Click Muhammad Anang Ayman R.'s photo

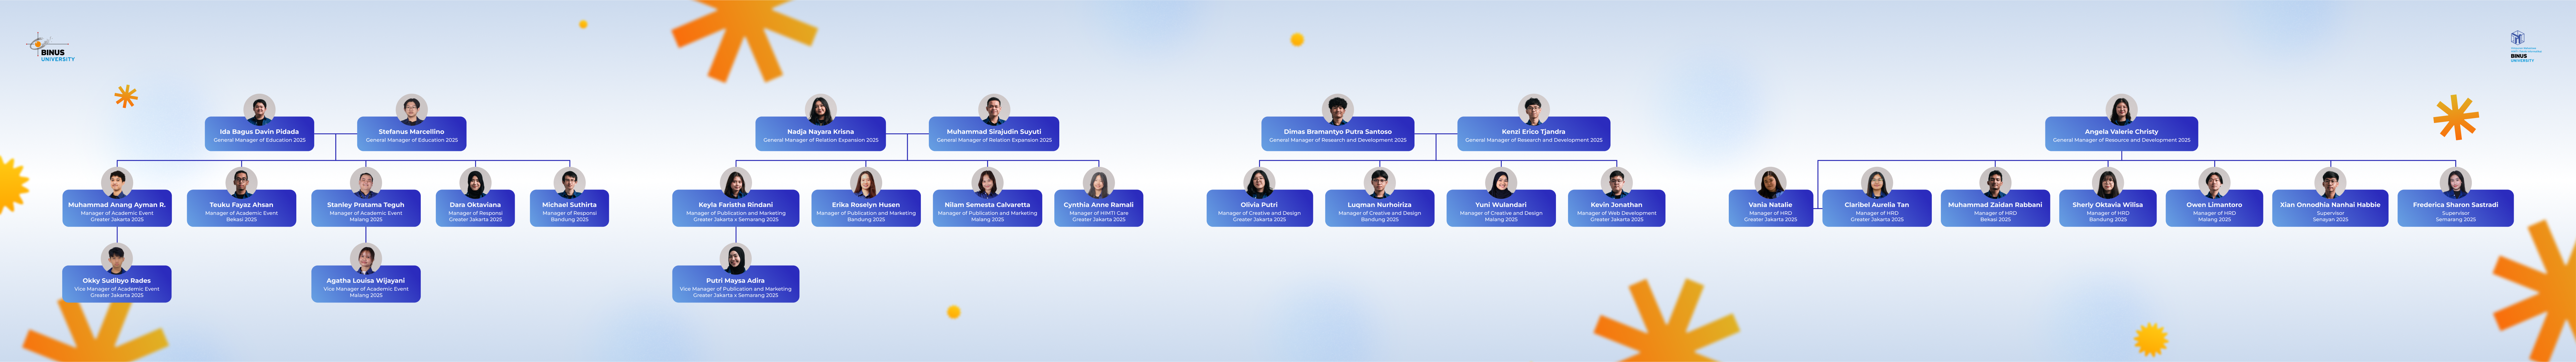click(117, 182)
